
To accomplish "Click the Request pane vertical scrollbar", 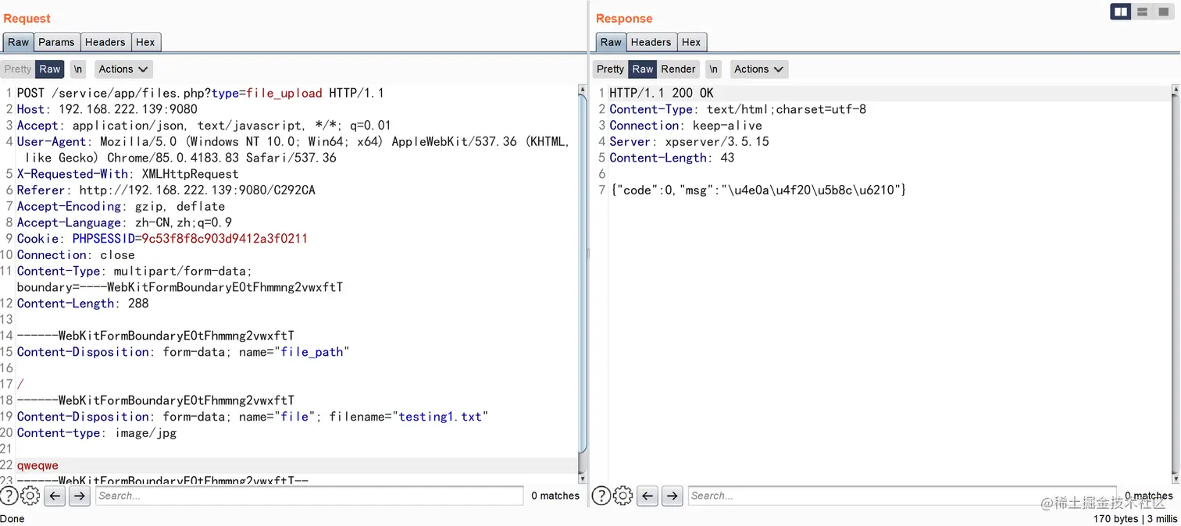I will click(582, 284).
